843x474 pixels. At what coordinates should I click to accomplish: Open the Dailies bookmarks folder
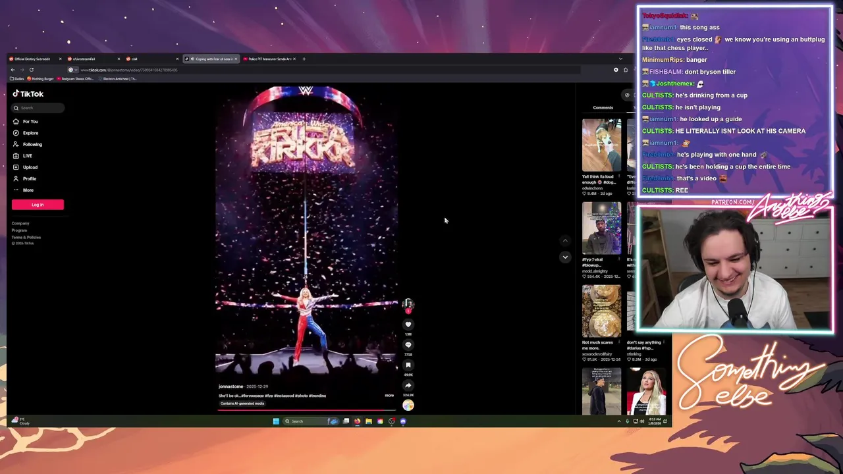17,79
